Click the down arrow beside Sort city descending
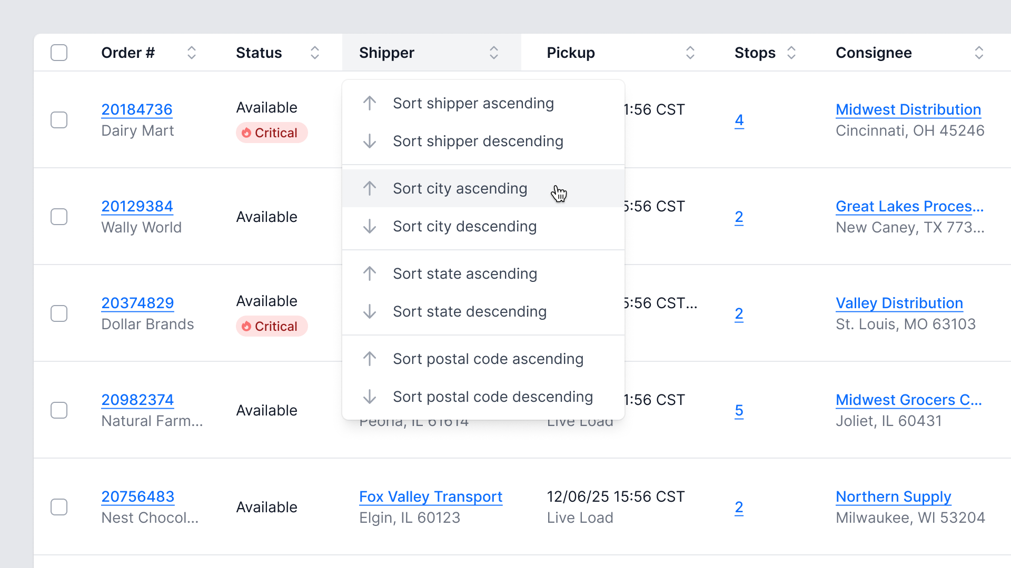The image size is (1011, 568). pyautogui.click(x=370, y=226)
